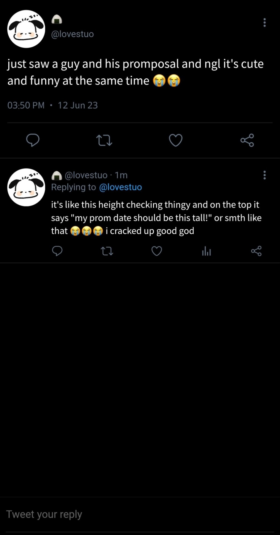Screen dimensions: 280x535
Task: Reply to the height checking tweet
Action: (57, 251)
